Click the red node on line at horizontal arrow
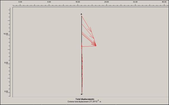This screenshot has width=169, height=105. point(82,46)
